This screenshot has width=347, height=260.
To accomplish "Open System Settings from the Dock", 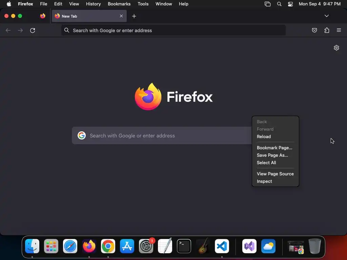I will click(x=146, y=246).
